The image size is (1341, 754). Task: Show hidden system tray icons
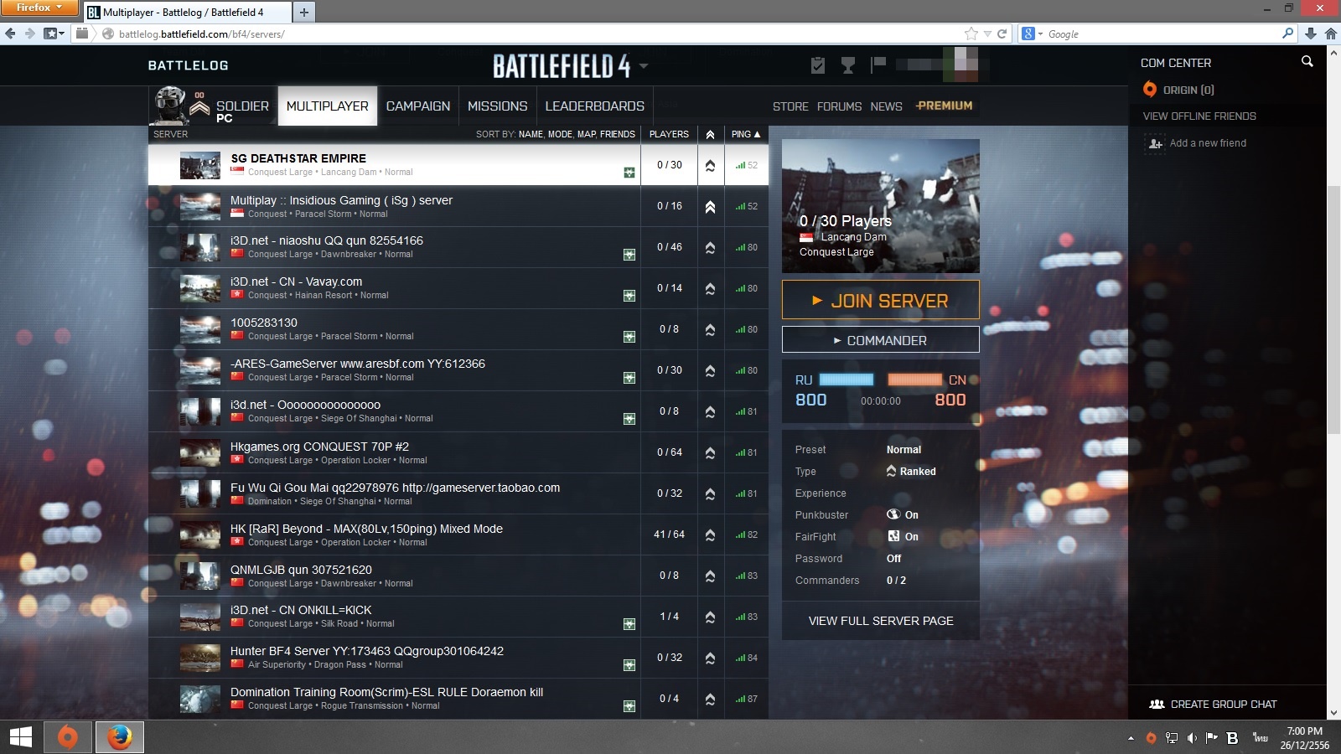(x=1131, y=738)
